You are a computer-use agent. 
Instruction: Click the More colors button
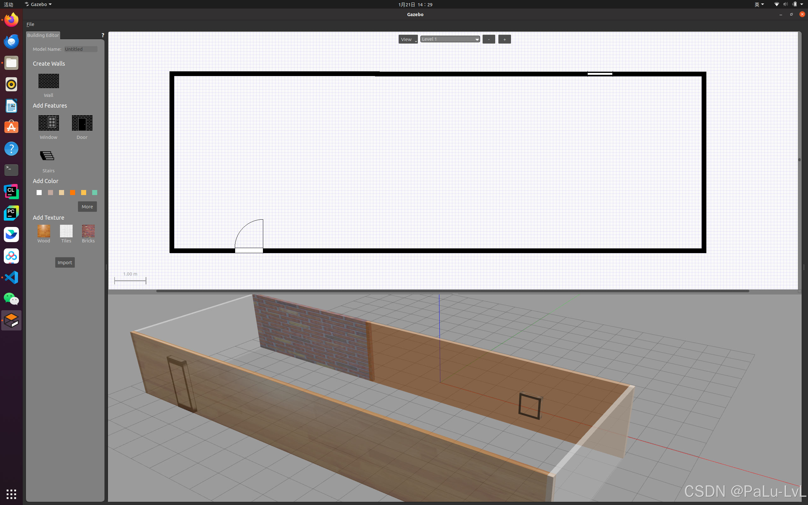point(87,207)
